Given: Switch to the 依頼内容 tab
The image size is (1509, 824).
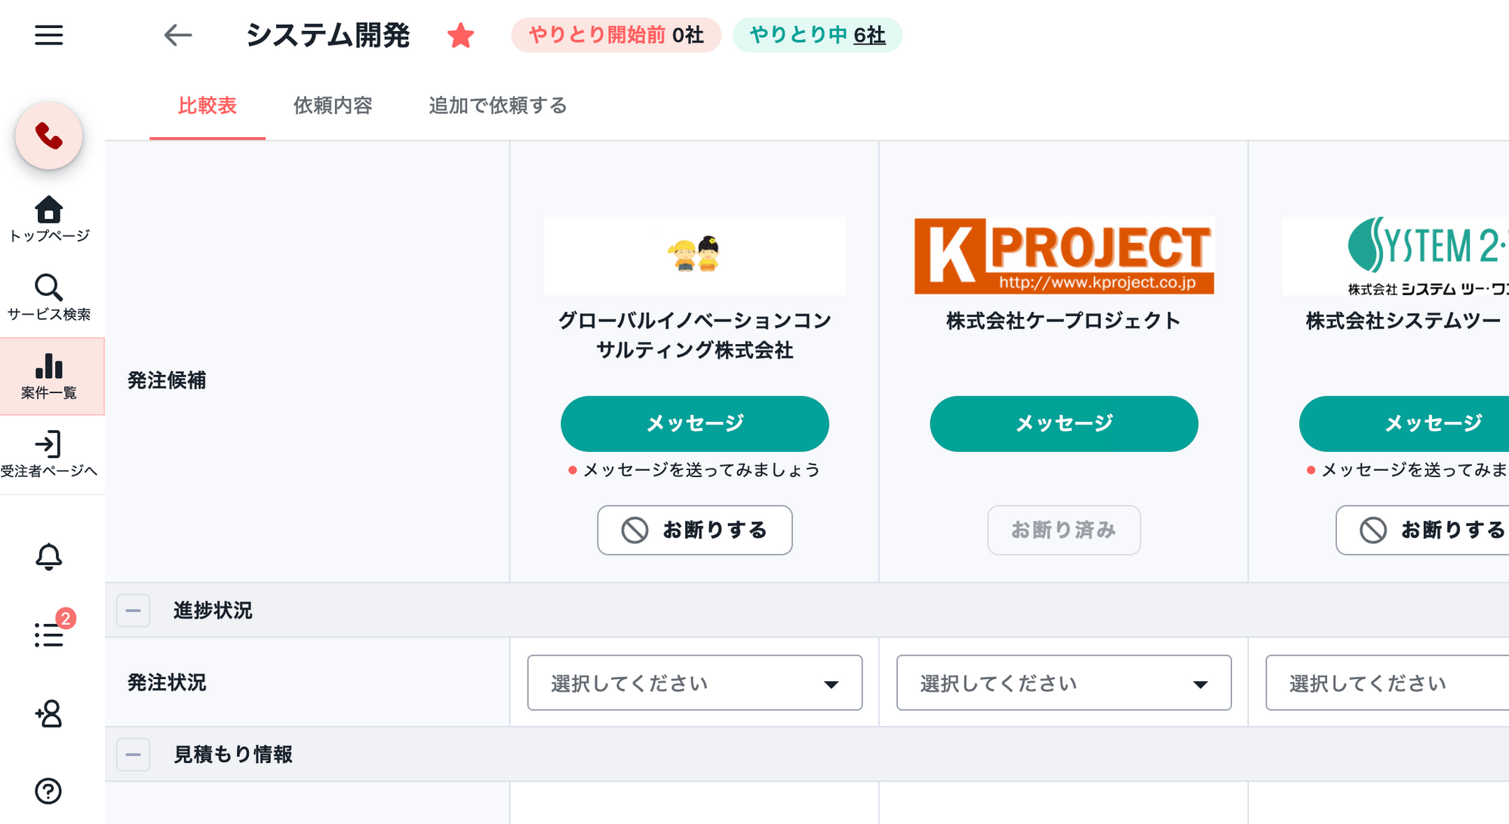Looking at the screenshot, I should pyautogui.click(x=333, y=106).
